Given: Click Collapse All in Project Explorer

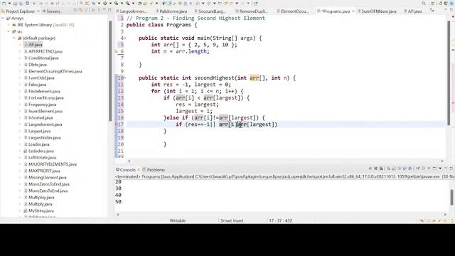Looking at the screenshot, I should pyautogui.click(x=75, y=10).
